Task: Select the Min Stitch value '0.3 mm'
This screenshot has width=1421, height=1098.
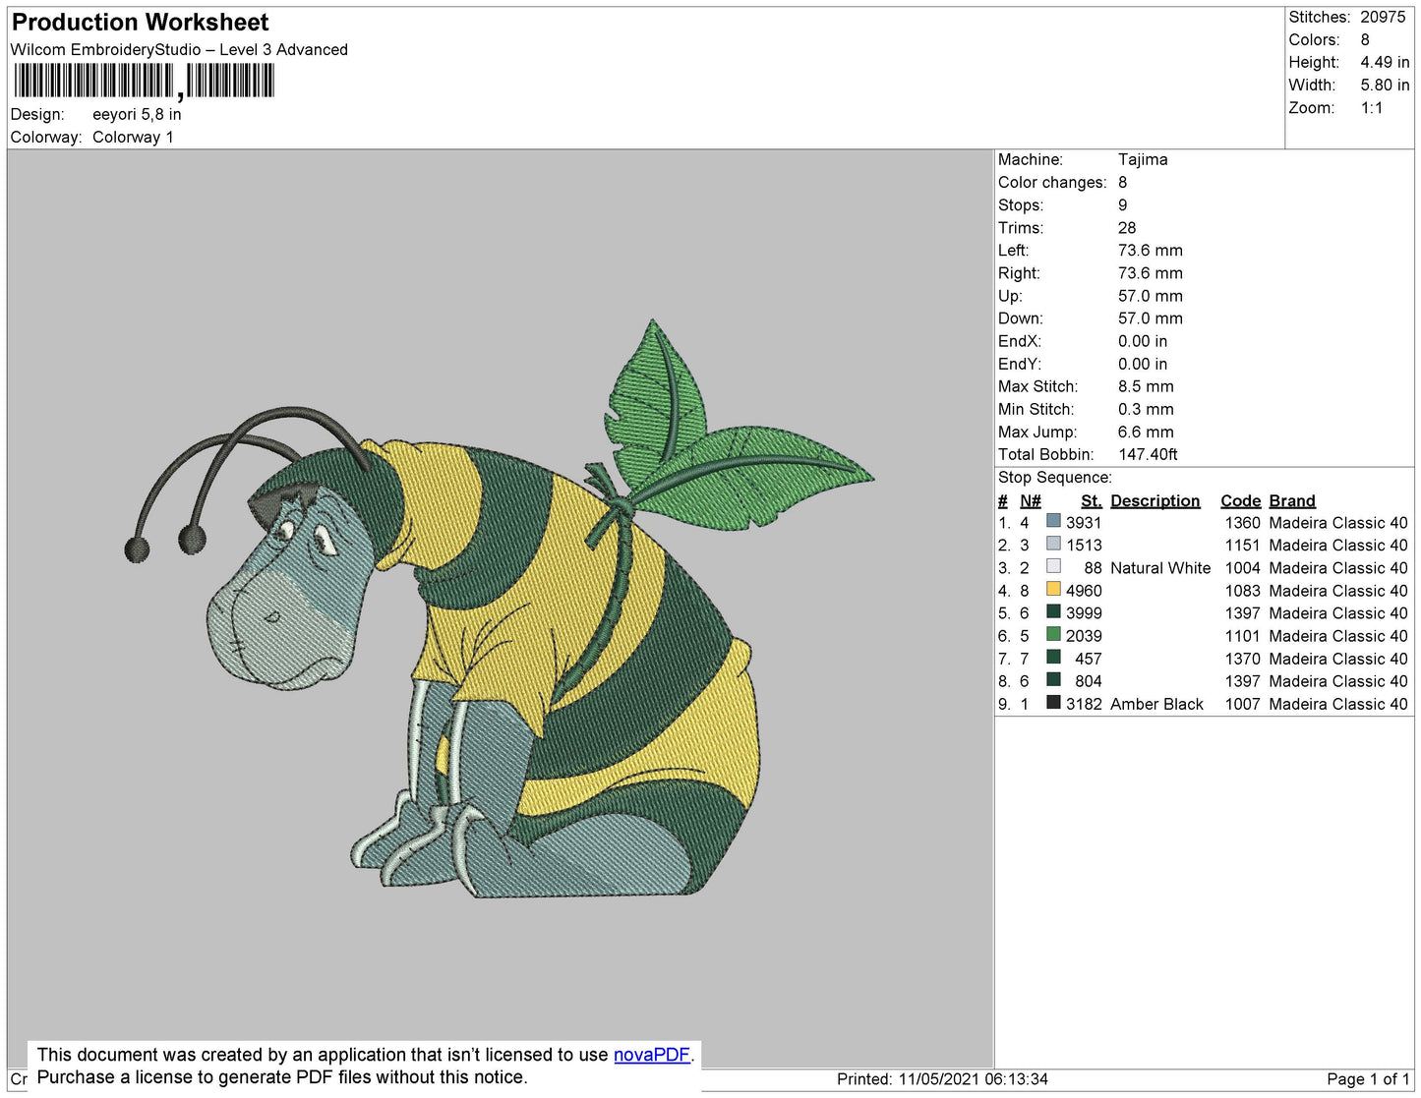Action: tap(1146, 409)
